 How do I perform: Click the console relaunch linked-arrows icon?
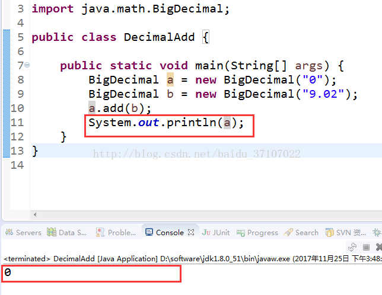pyautogui.click(x=352, y=248)
